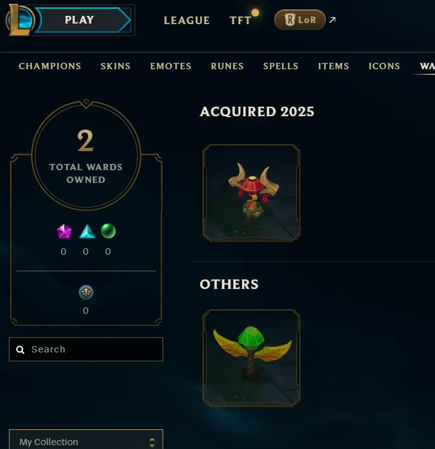Click into the ward Search field
This screenshot has width=435, height=449.
[x=86, y=349]
